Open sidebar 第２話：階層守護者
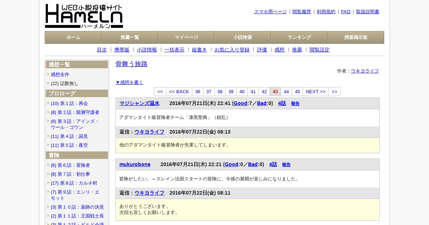Viewport: 429px width, 225px height. (x=75, y=112)
